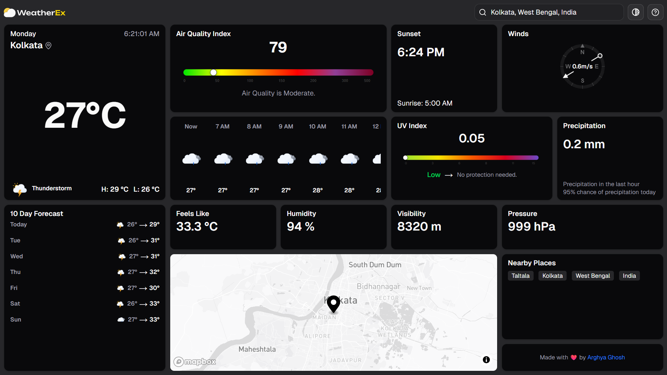Open the India nearby place chip
667x375 pixels.
pos(629,276)
